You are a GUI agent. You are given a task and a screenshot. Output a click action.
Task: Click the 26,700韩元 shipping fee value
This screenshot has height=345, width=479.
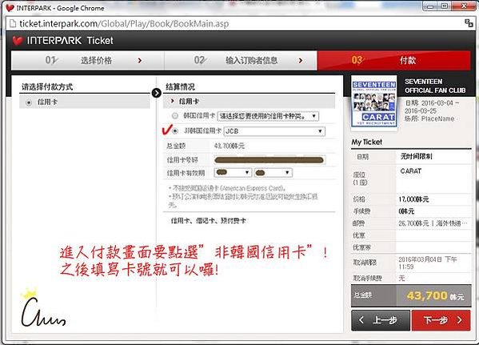[x=433, y=223]
